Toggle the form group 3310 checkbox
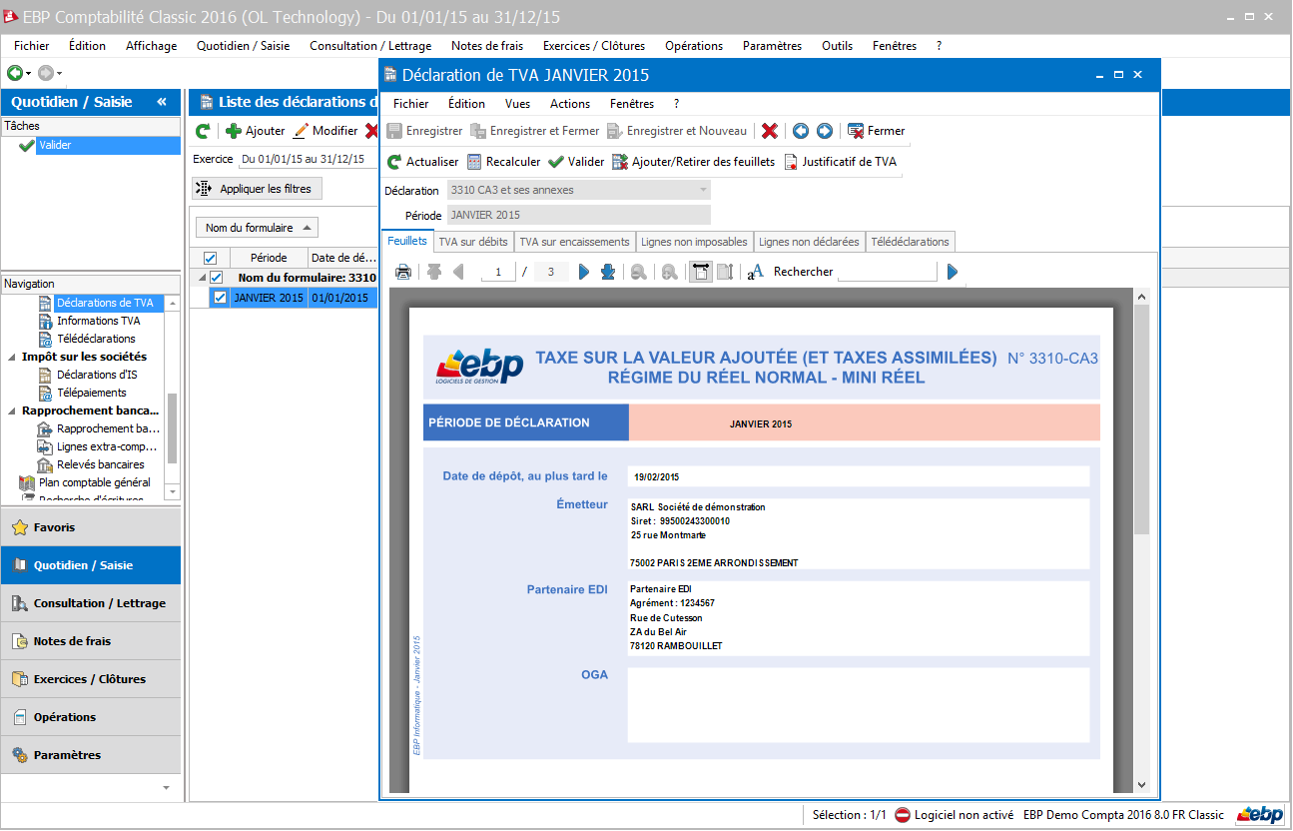Screen dimensions: 1293x831 click(x=217, y=278)
